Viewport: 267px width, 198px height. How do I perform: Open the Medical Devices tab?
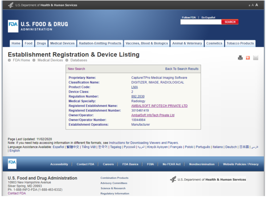62,43
